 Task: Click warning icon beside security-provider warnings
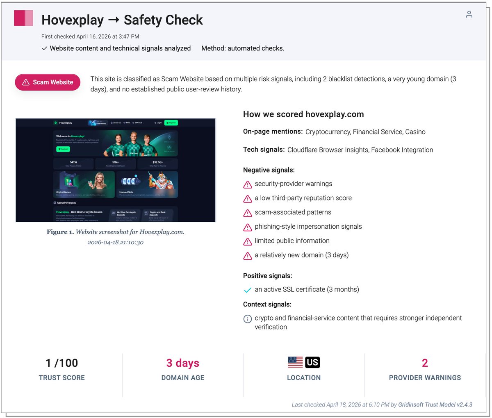point(248,184)
